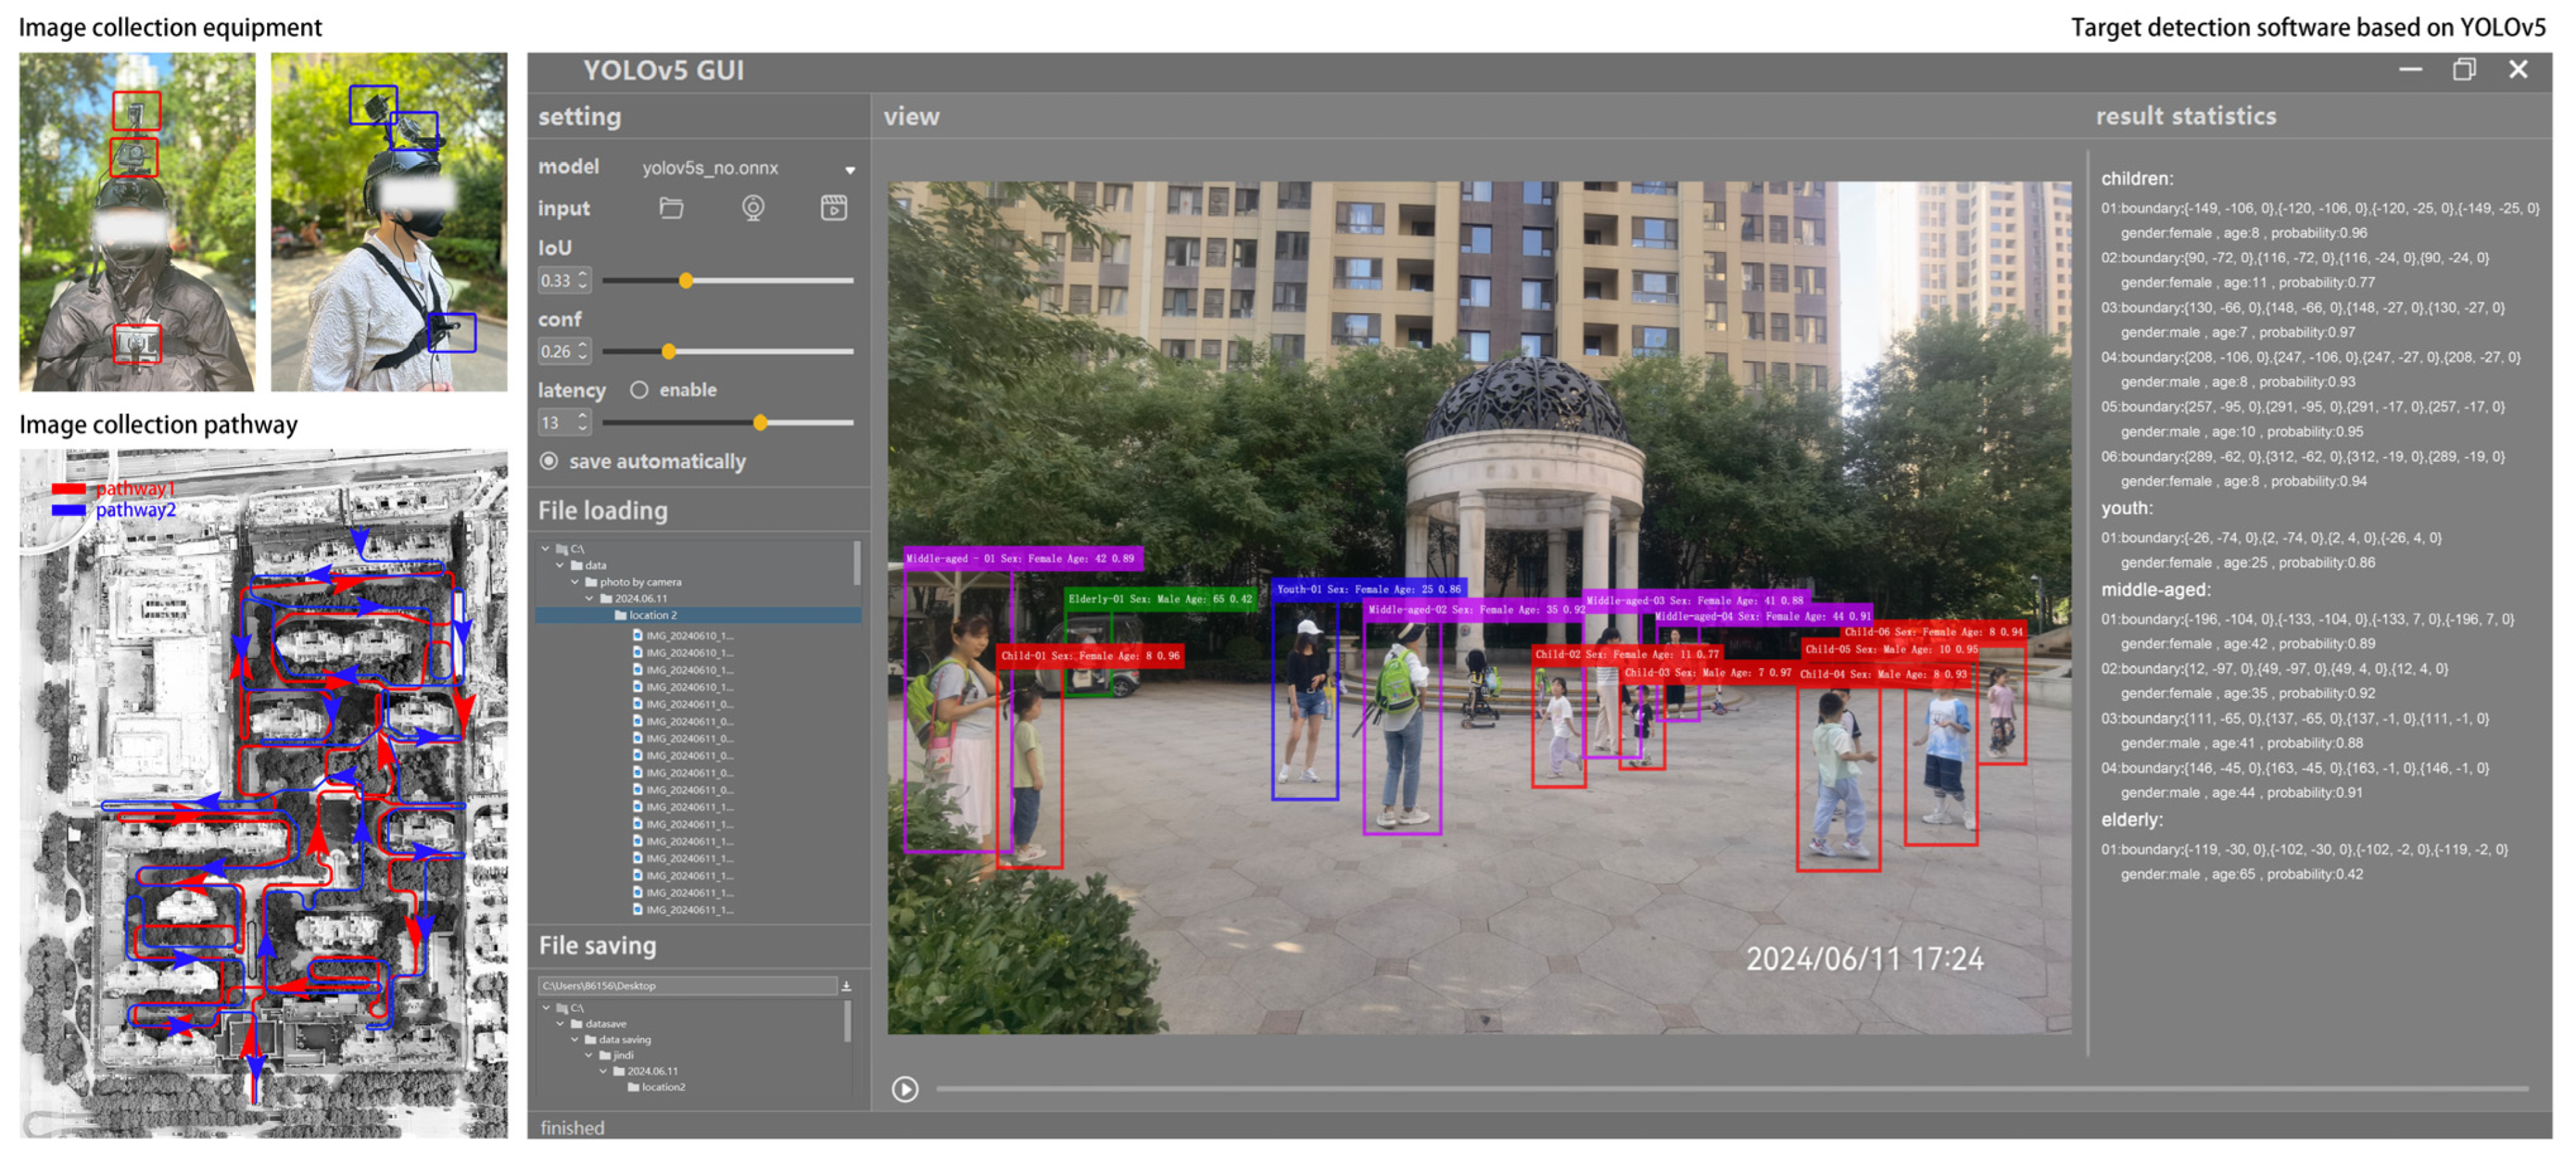Increase IoU value with up arrow
The height and width of the screenshot is (1164, 2576).
pos(583,275)
